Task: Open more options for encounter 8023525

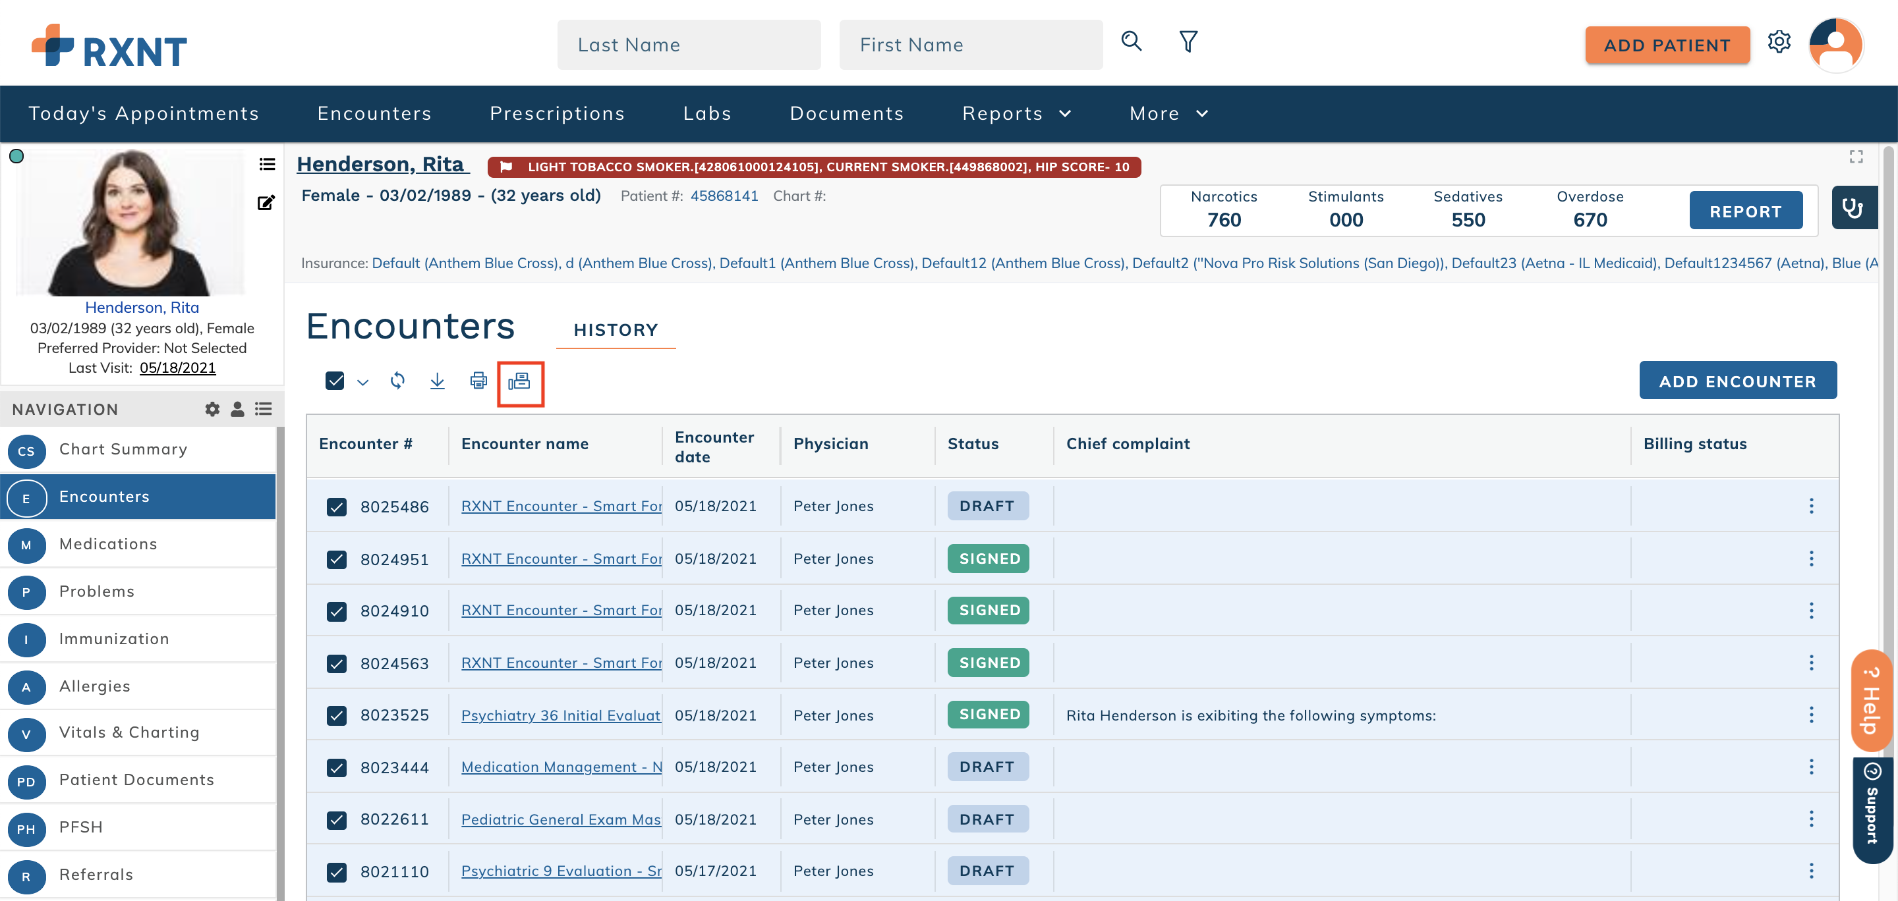Action: coord(1811,715)
